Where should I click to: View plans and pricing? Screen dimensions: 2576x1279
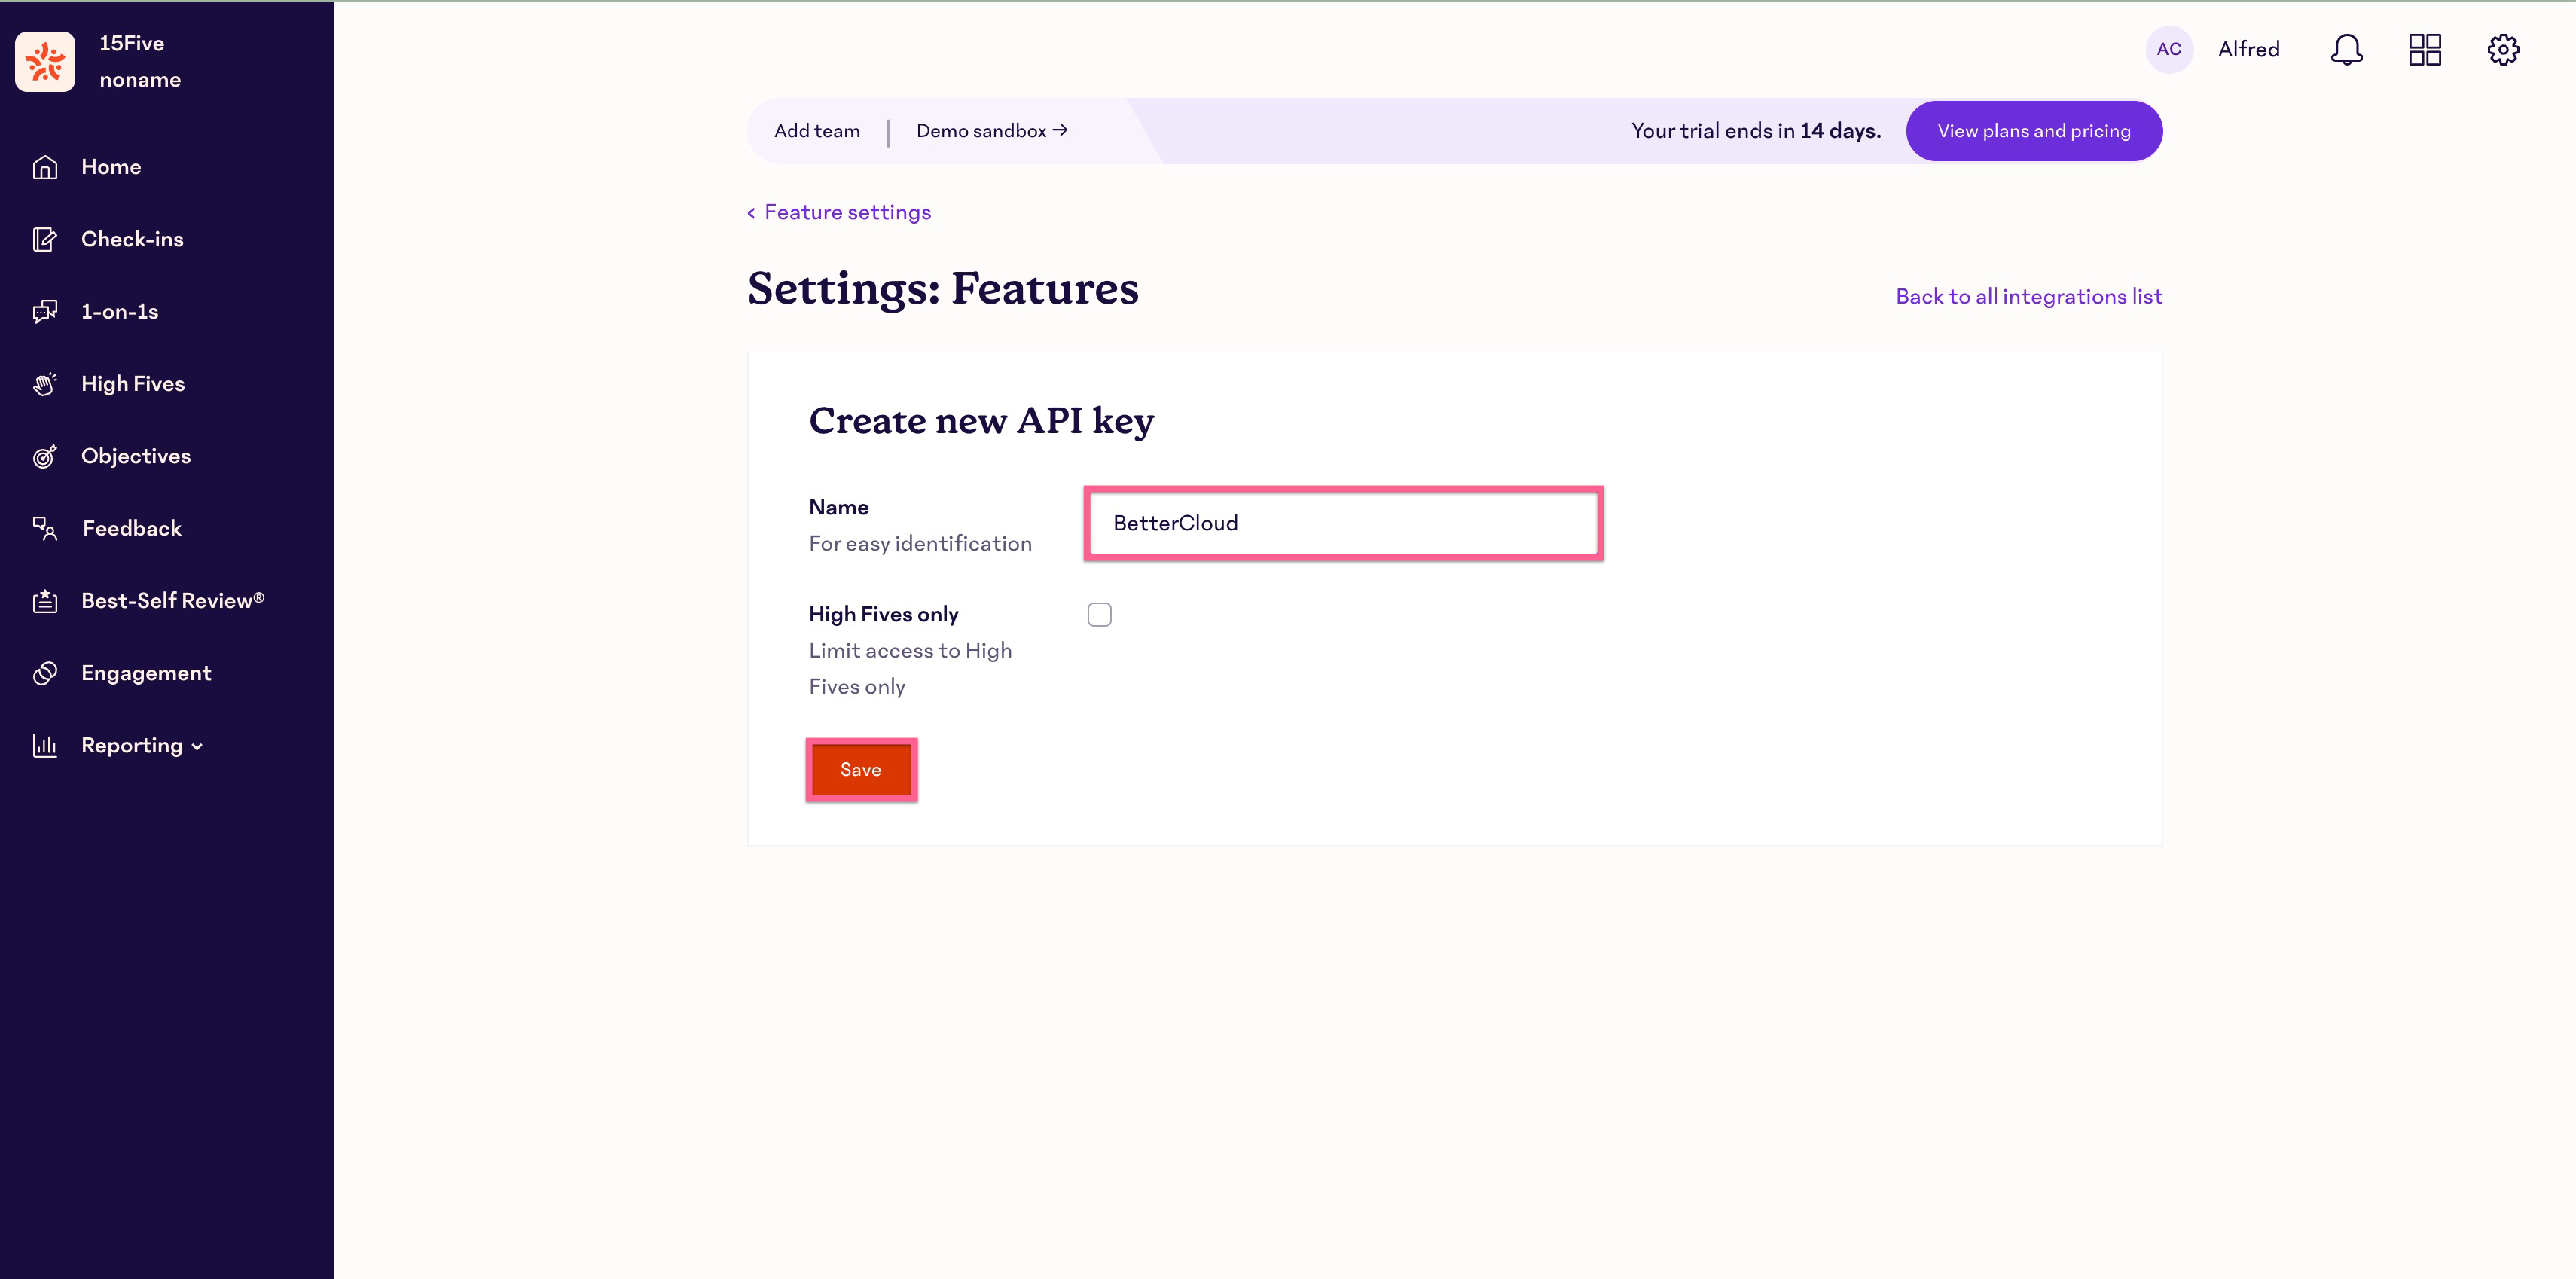click(x=2034, y=131)
